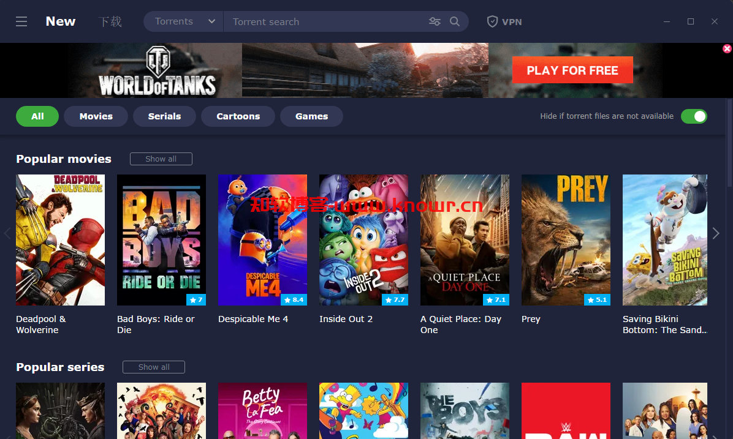Open the hamburger main menu
Viewport: 733px width, 439px height.
(x=21, y=21)
